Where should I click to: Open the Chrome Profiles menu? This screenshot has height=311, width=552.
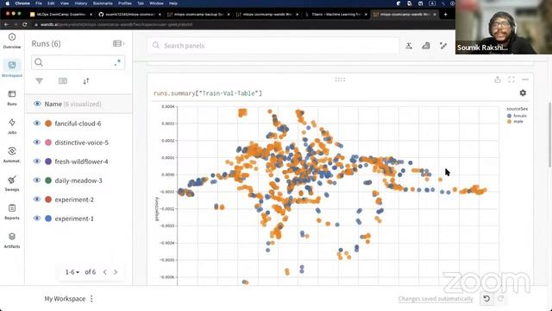click(124, 3)
